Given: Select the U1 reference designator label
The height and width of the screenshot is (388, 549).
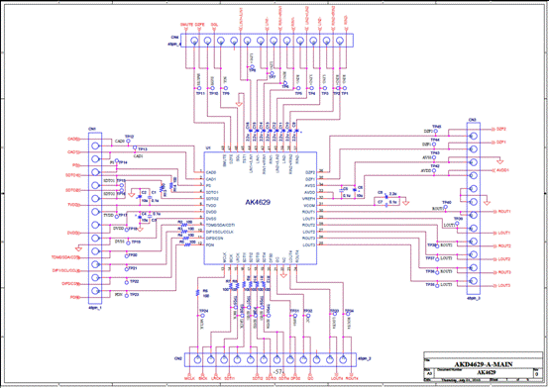Looking at the screenshot, I should coord(208,148).
